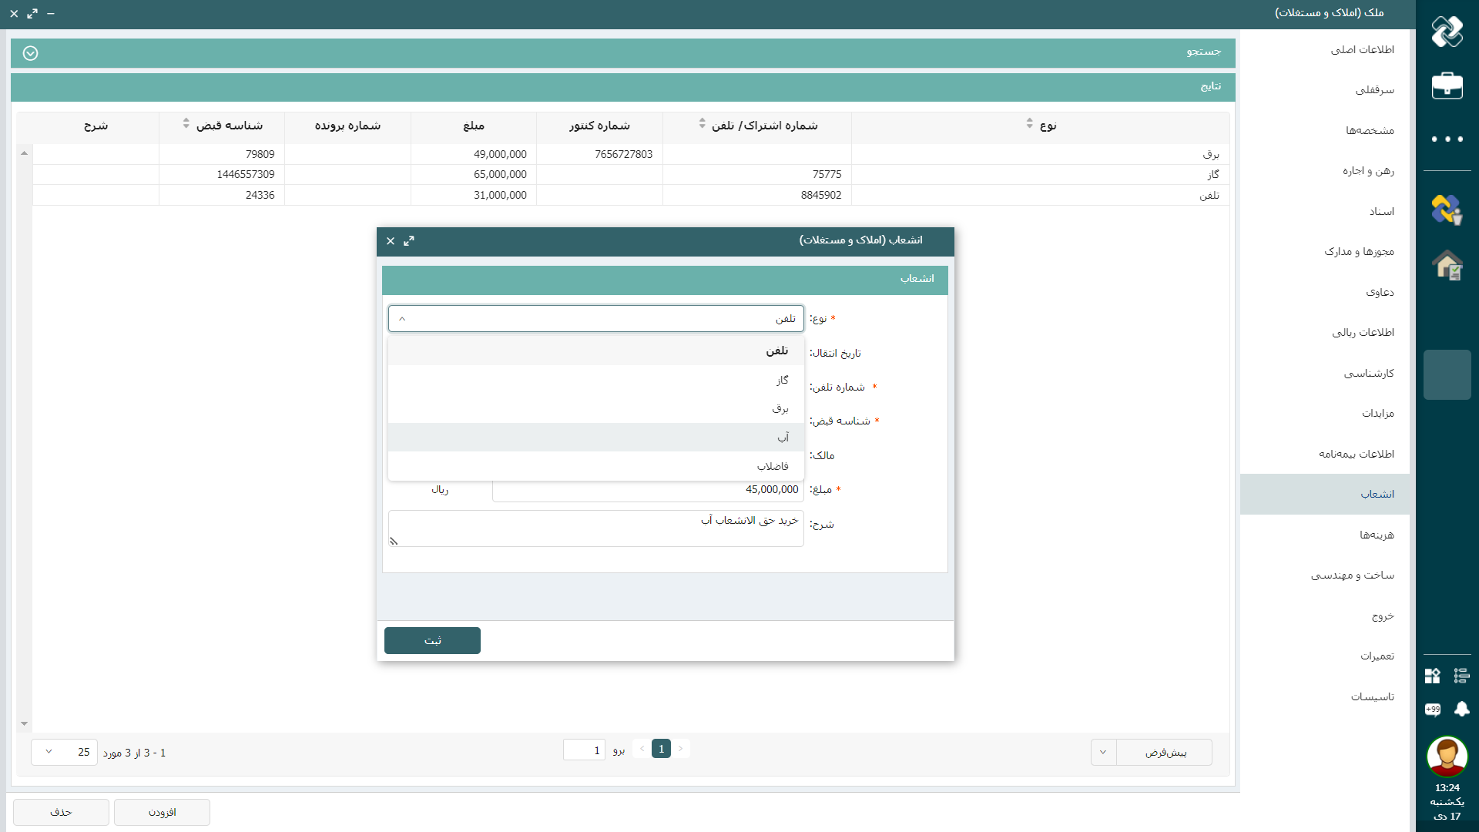Open the notifications bell icon
Screen dimensions: 1479x832
point(1461,709)
